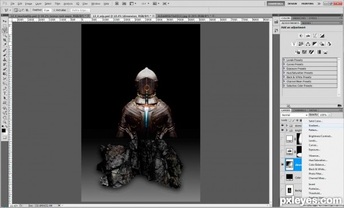Viewport: 344px width, 208px height.
Task: Click the Threshold adjustment icon
Action: pyautogui.click(x=311, y=52)
